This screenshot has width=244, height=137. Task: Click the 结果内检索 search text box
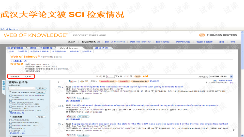22,88
